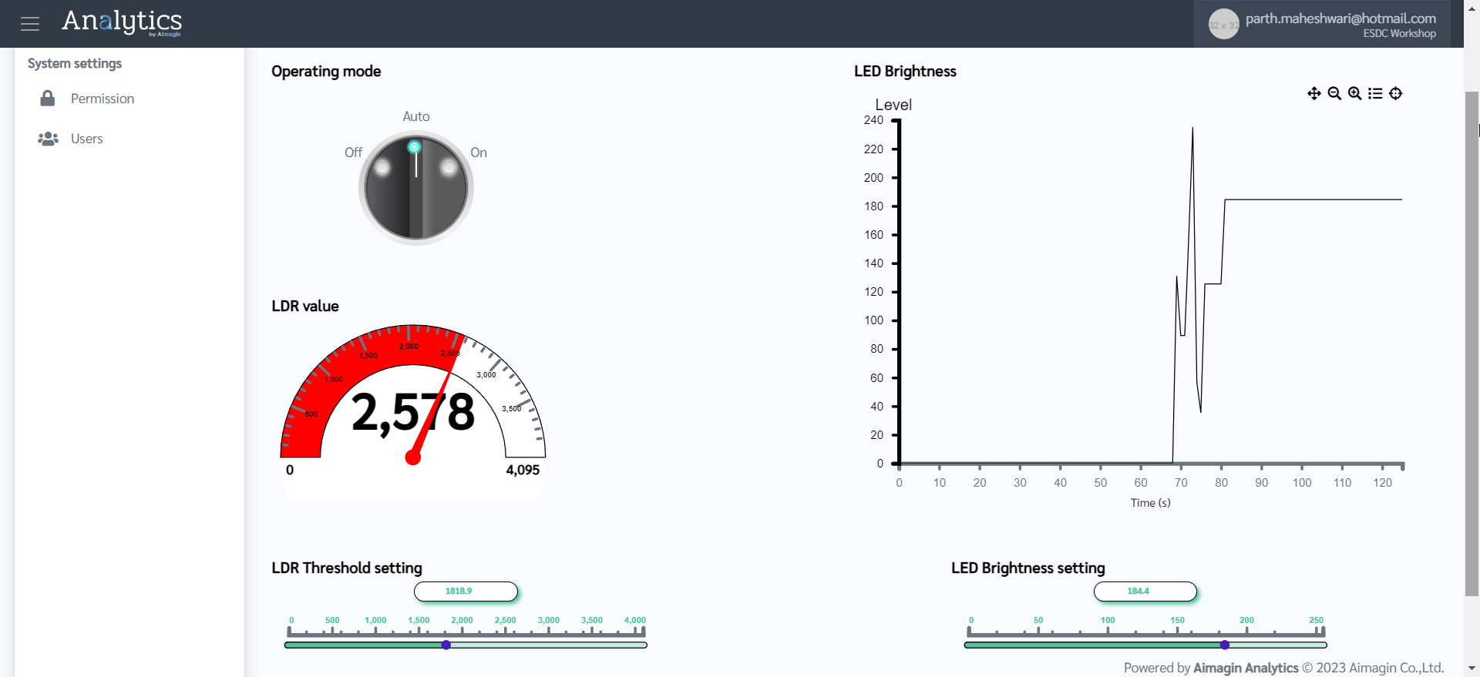Click the scrollbar down arrow

[x=1472, y=669]
